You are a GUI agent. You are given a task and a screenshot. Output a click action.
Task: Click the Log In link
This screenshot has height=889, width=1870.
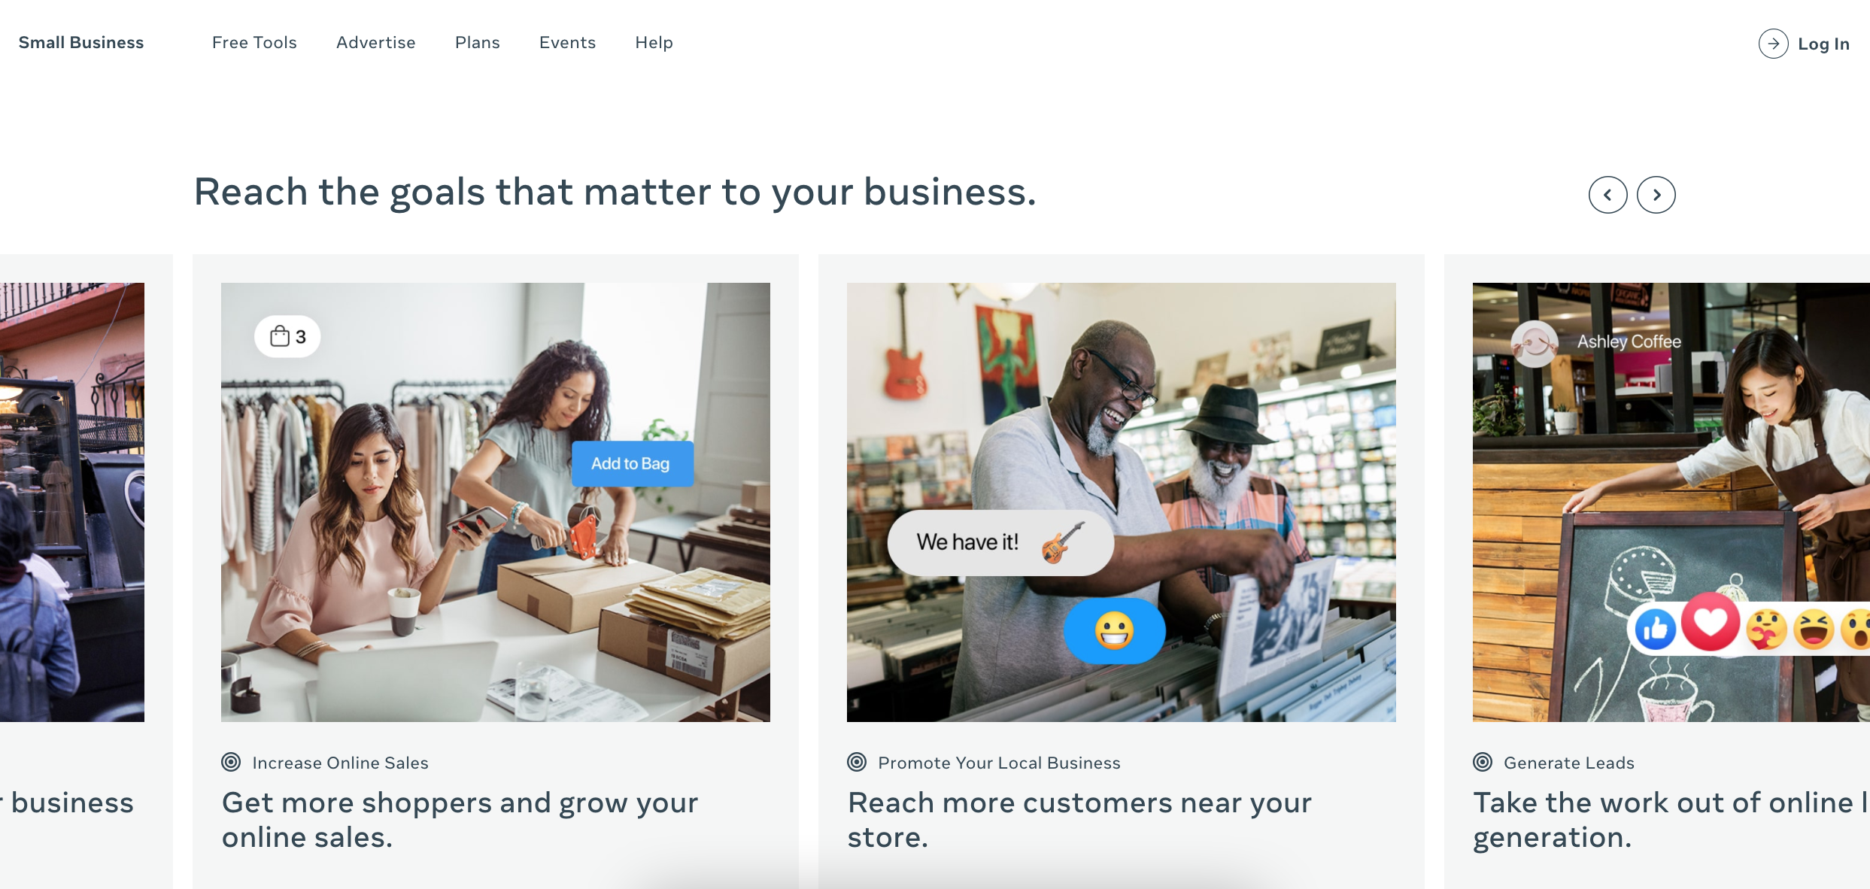point(1823,44)
